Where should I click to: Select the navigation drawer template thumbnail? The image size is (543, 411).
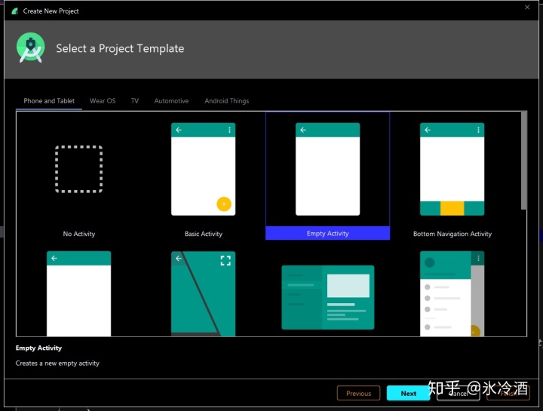click(x=452, y=293)
